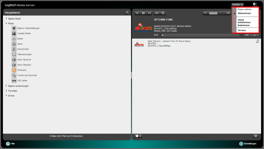Open Musik radio category icon
Screen dimensions: 264x149
14,39
